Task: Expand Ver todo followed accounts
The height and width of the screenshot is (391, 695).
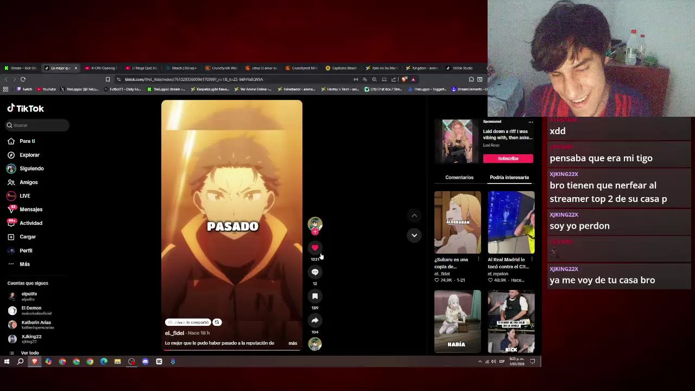Action: point(30,353)
